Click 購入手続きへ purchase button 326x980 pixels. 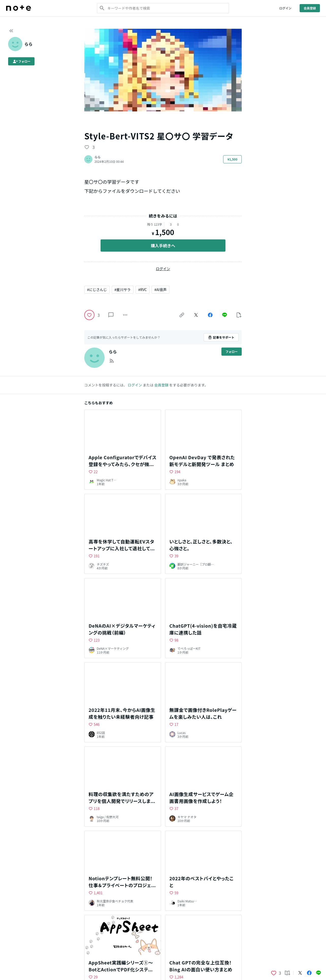tap(163, 245)
